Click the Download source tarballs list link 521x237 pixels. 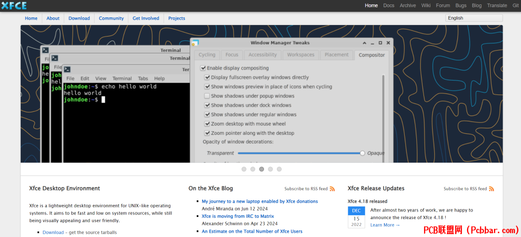53,232
